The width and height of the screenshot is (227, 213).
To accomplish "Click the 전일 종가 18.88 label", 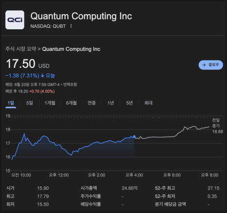I will coord(217,126).
